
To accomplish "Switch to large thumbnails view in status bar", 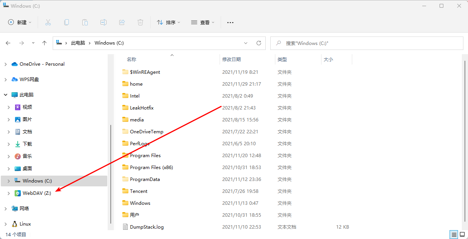I will 462,234.
